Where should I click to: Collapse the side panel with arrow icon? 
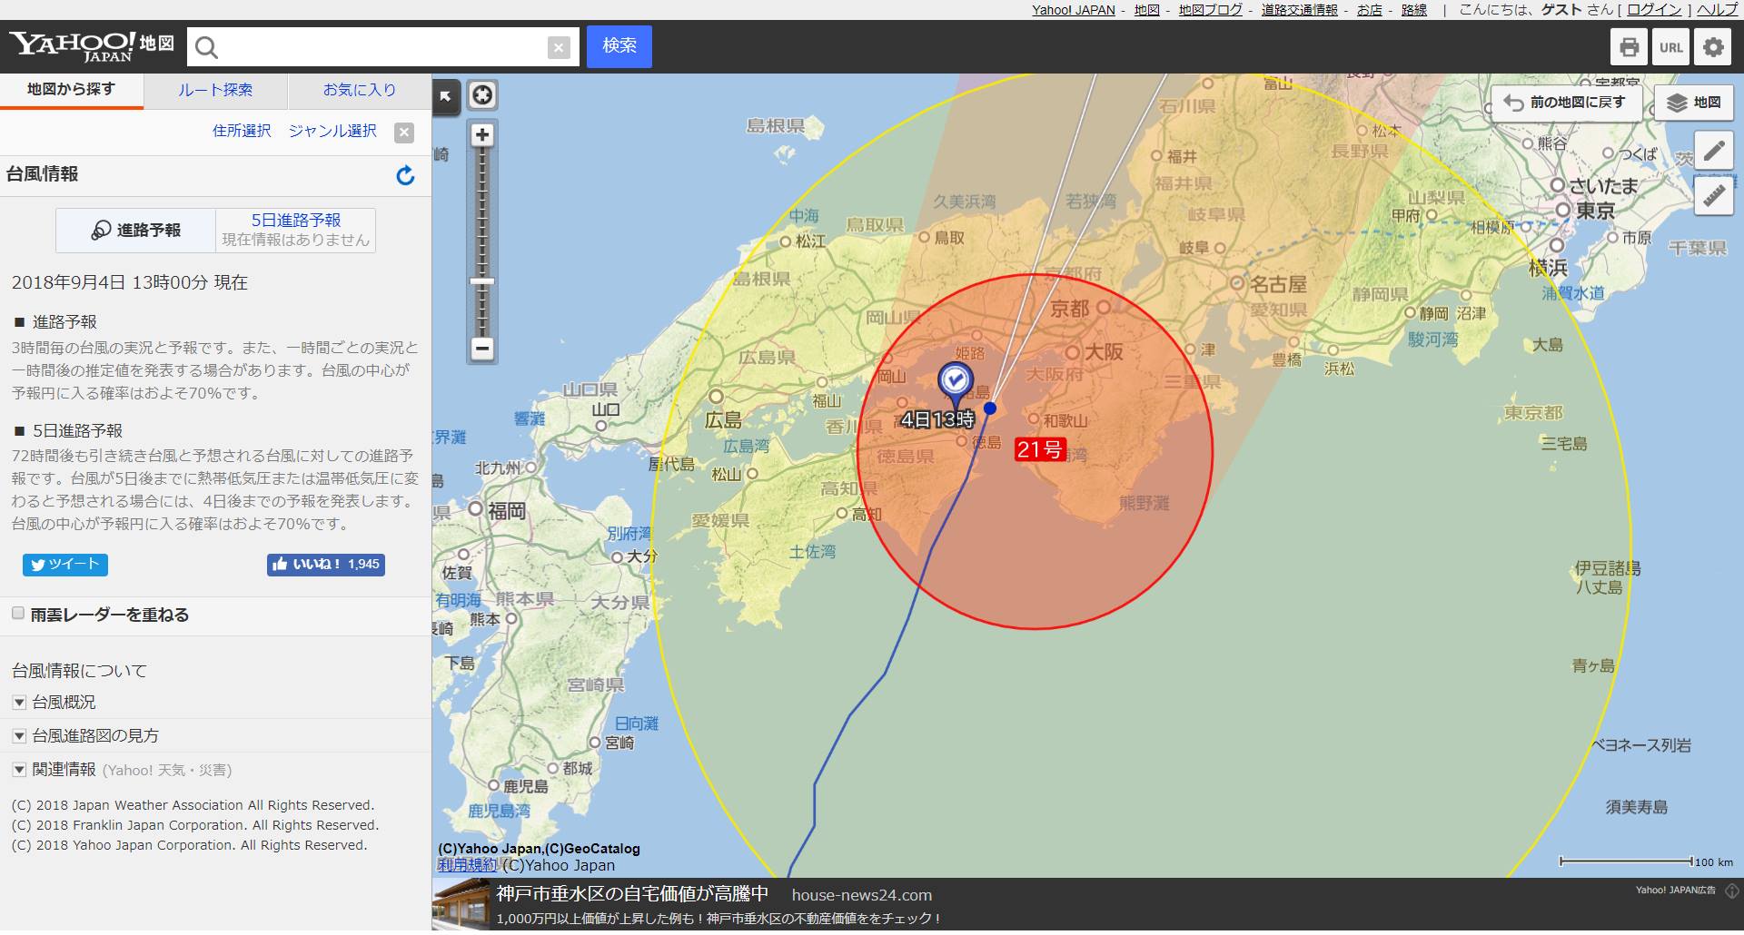pos(446,96)
